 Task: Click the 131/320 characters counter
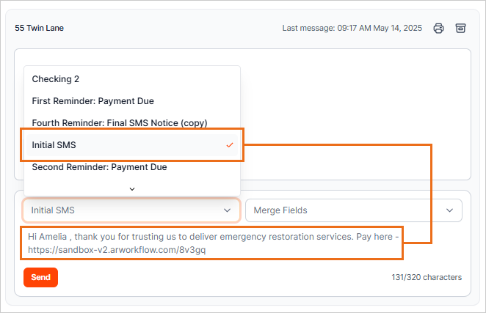(427, 277)
